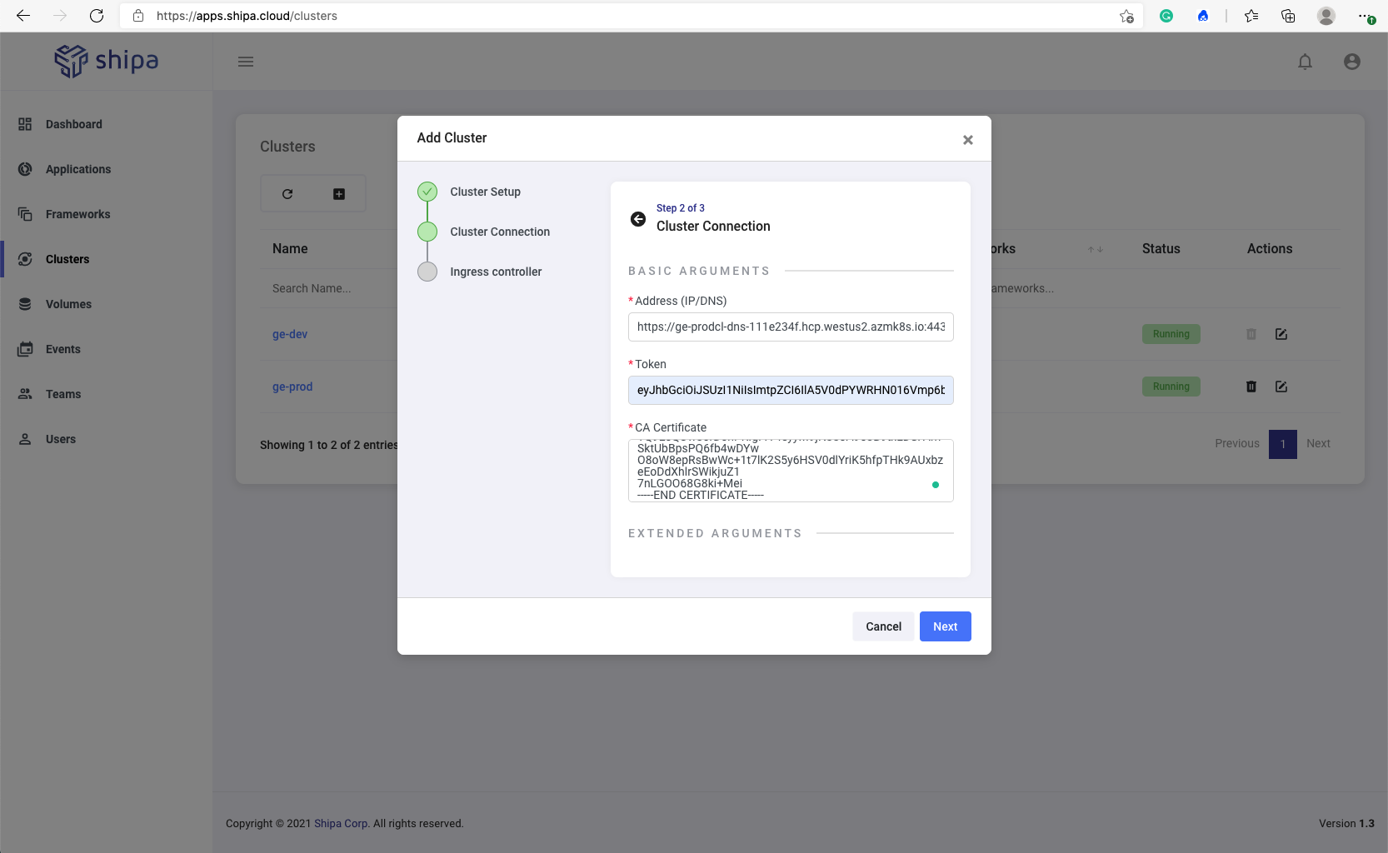The image size is (1388, 853).
Task: Click inside the CA Certificate textarea
Action: click(x=791, y=471)
